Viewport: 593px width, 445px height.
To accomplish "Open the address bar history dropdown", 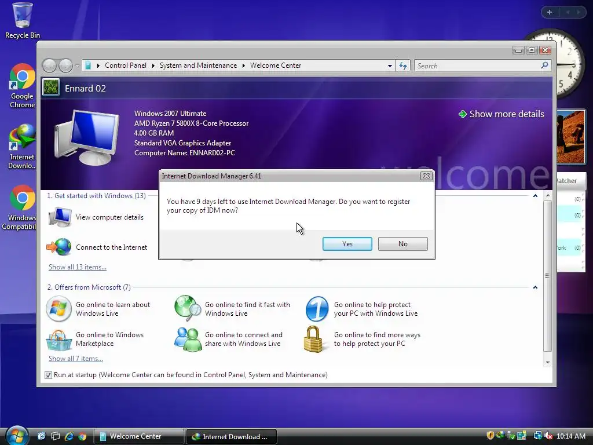I will pyautogui.click(x=390, y=66).
